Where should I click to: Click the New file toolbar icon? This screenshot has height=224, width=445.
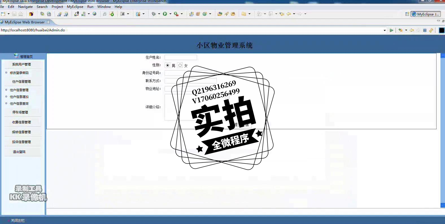pyautogui.click(x=3, y=14)
